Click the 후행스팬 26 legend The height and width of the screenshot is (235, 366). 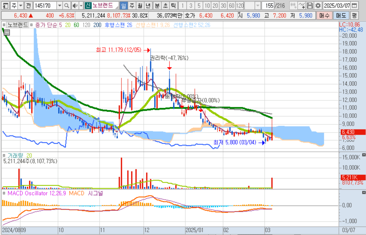pos(118,25)
